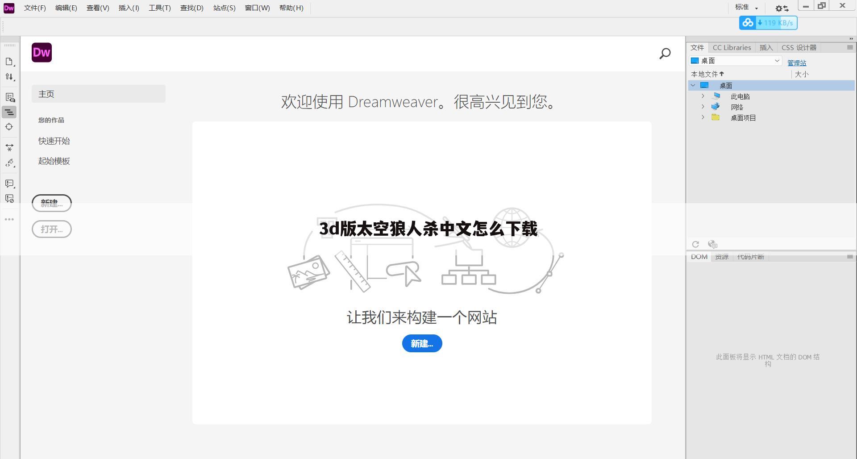The height and width of the screenshot is (459, 857).
Task: Collapse the 桌面 tree root chevron
Action: 693,85
